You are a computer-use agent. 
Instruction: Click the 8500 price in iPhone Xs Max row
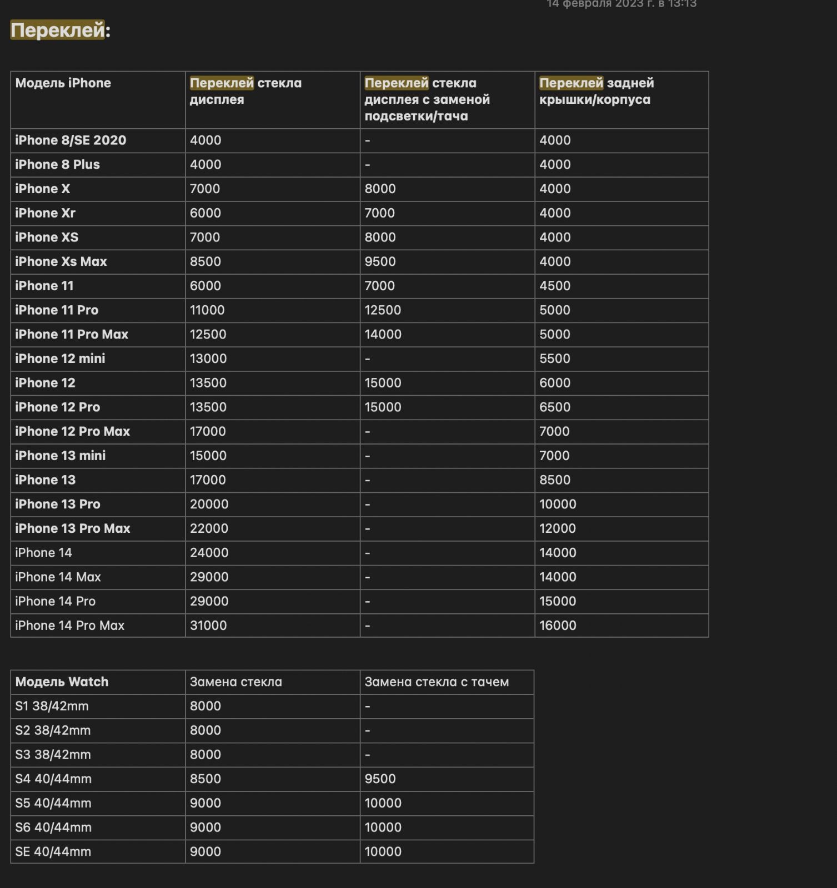tap(206, 261)
